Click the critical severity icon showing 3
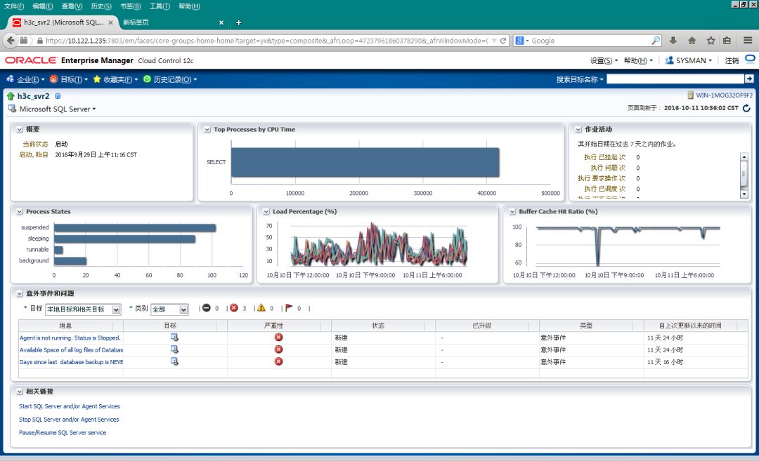Image resolution: width=759 pixels, height=461 pixels. coord(234,308)
